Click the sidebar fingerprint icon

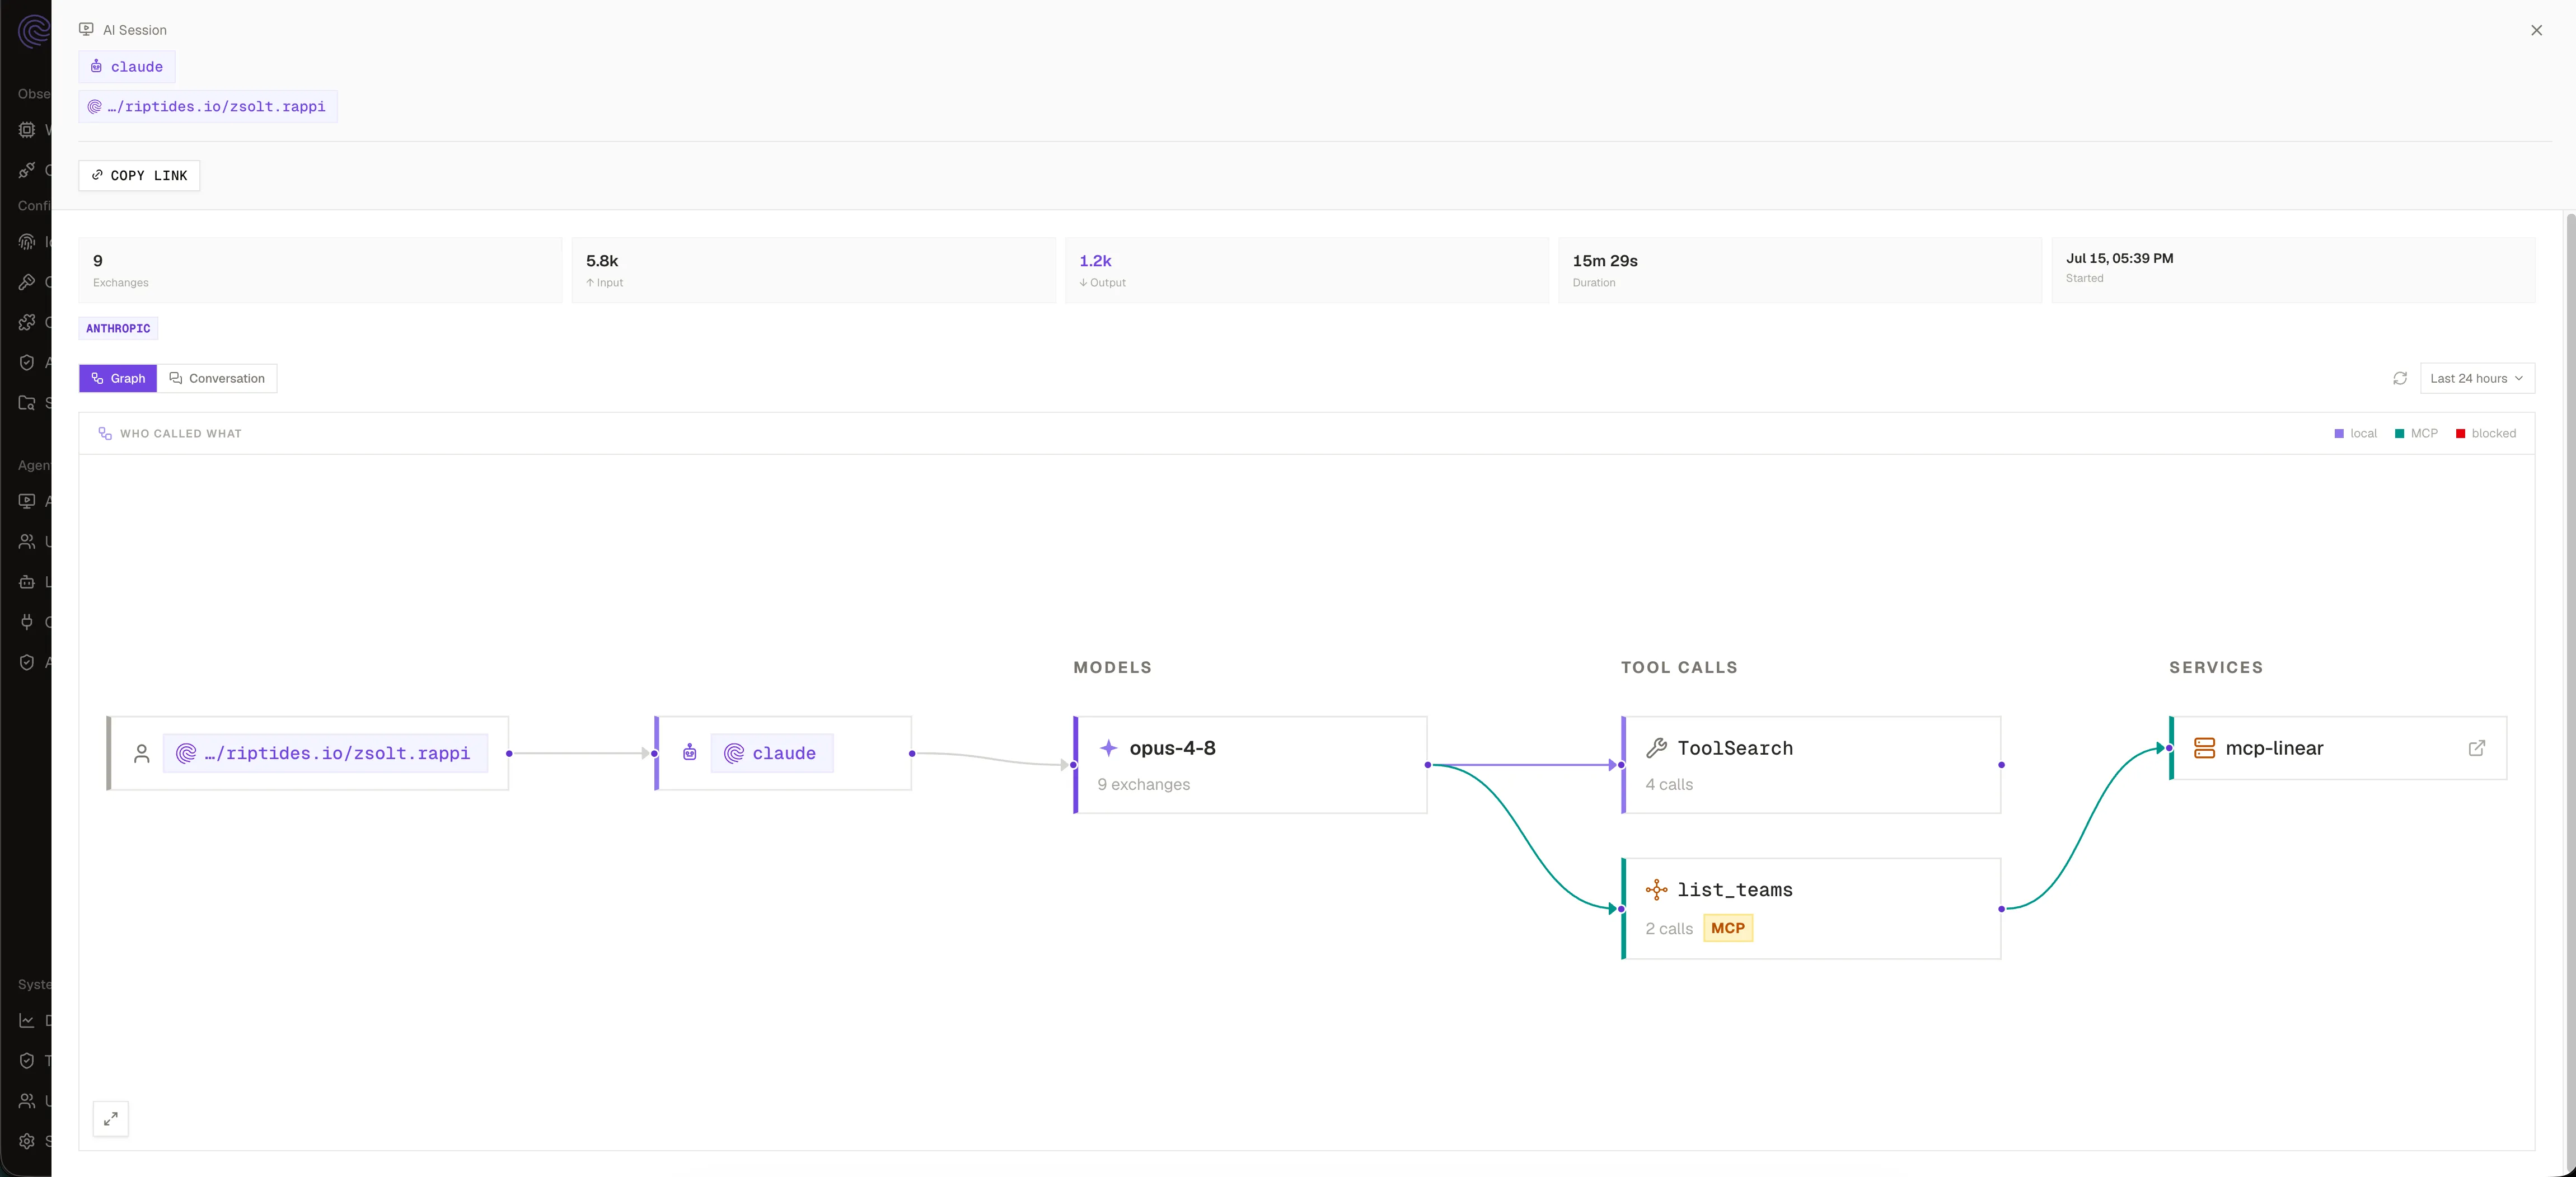(27, 242)
